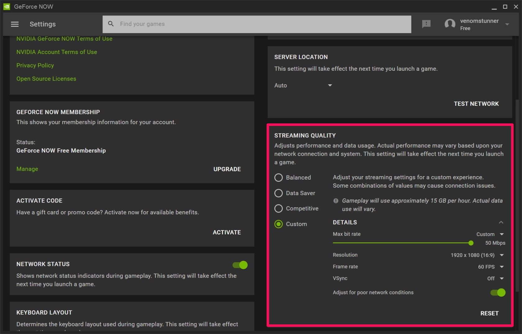Disable the Network Status toggle
522x334 pixels.
240,265
